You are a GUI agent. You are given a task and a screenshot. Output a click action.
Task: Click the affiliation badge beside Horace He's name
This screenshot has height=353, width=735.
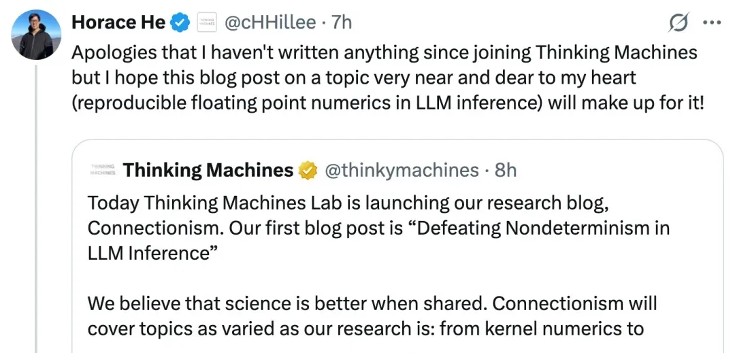206,23
